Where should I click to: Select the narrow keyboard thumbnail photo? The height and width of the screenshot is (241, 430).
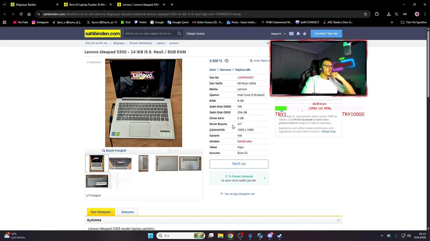coord(143,164)
